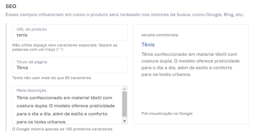Click the blue Tênis title in Google preview
This screenshot has width=255, height=136.
pos(148,45)
